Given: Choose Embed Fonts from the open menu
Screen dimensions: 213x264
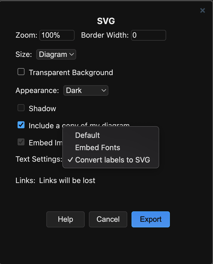Looking at the screenshot, I should click(x=98, y=147).
